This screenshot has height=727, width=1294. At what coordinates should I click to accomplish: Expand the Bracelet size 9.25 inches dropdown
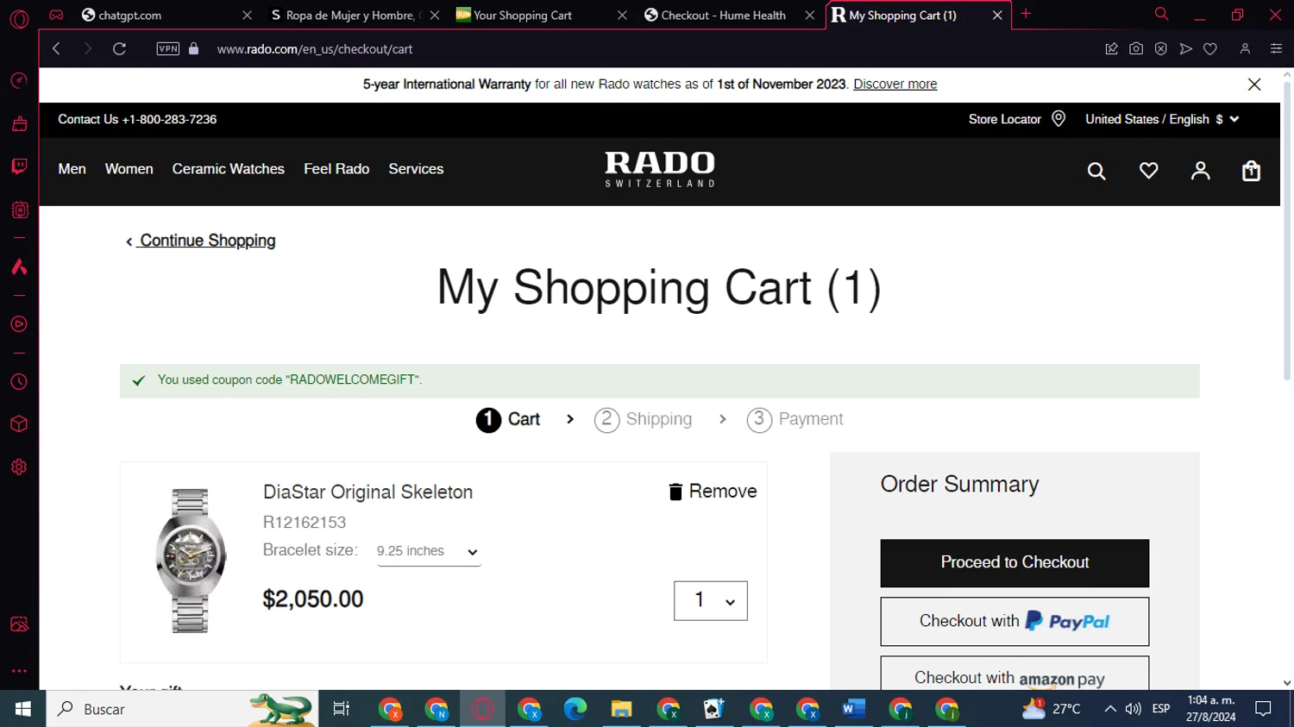click(x=429, y=551)
